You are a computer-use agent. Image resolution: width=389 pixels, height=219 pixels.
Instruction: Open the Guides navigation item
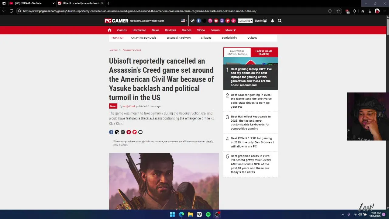click(187, 30)
